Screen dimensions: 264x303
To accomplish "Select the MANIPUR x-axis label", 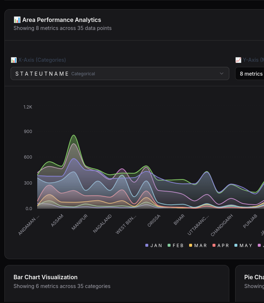I will (80, 221).
